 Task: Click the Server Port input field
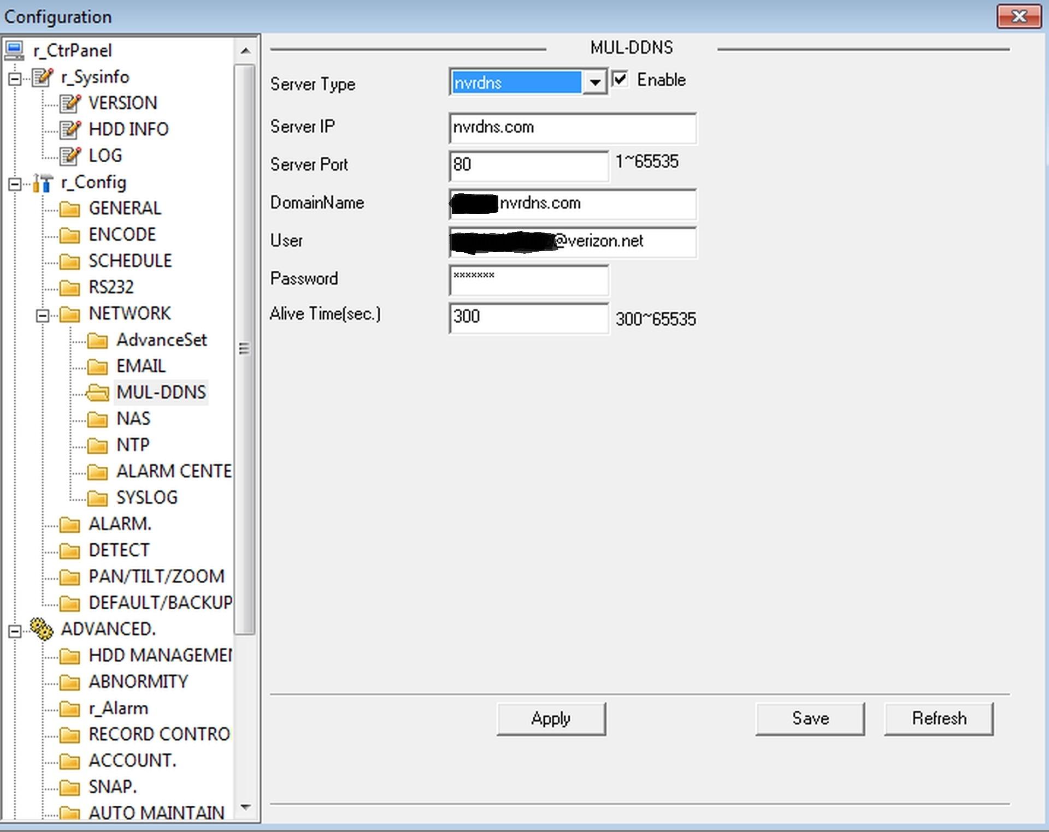pyautogui.click(x=528, y=165)
